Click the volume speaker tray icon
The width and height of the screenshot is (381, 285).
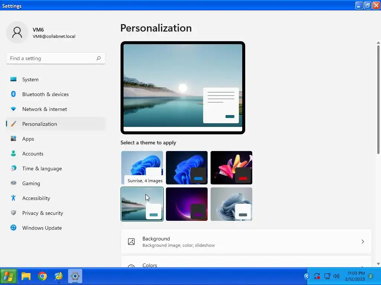(x=336, y=276)
